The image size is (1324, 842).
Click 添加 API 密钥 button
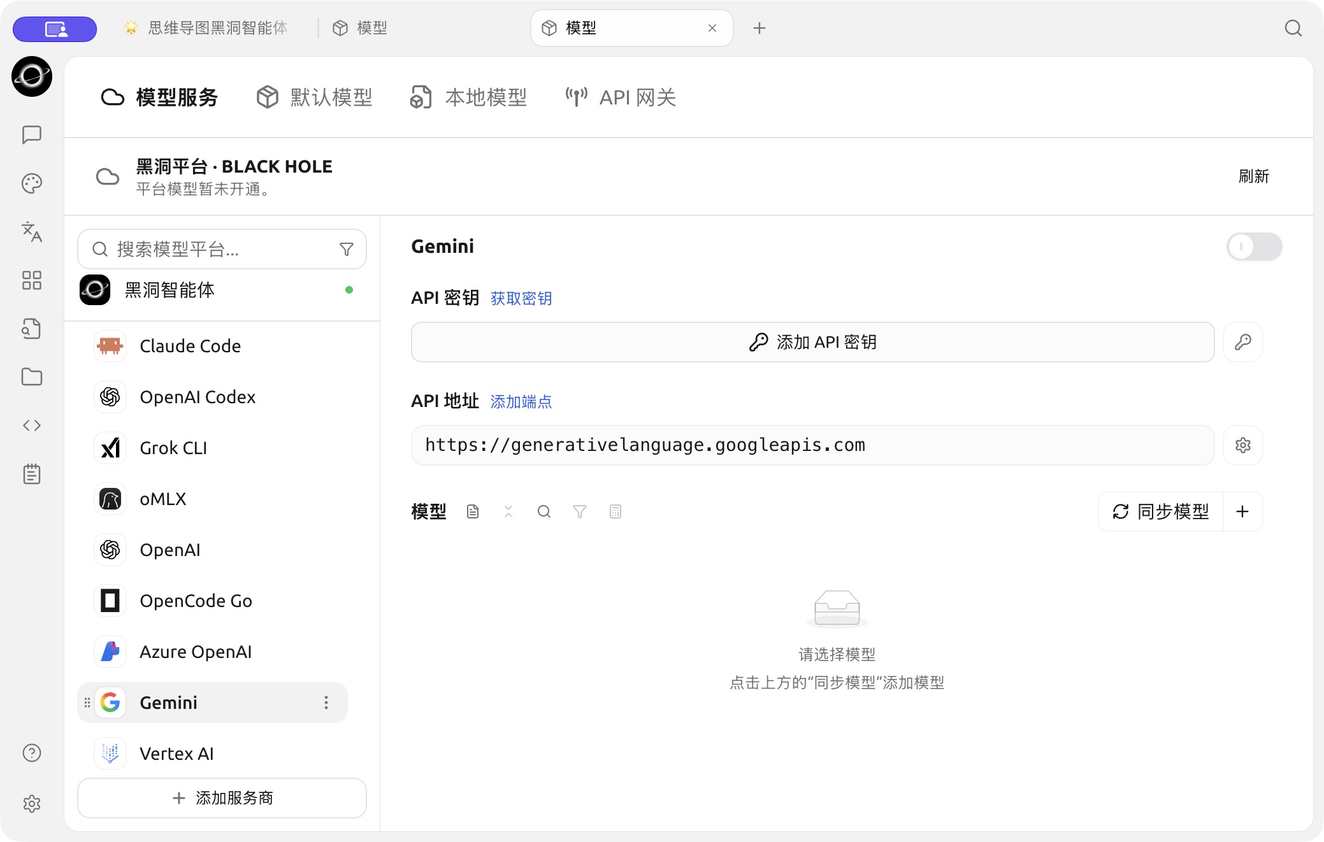pyautogui.click(x=813, y=342)
